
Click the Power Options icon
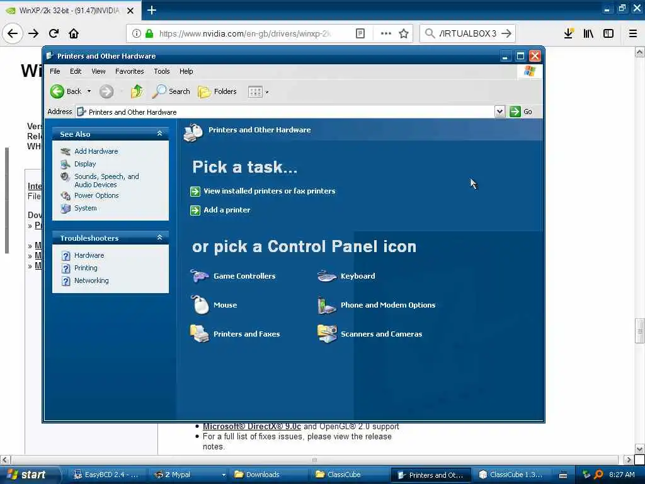66,195
